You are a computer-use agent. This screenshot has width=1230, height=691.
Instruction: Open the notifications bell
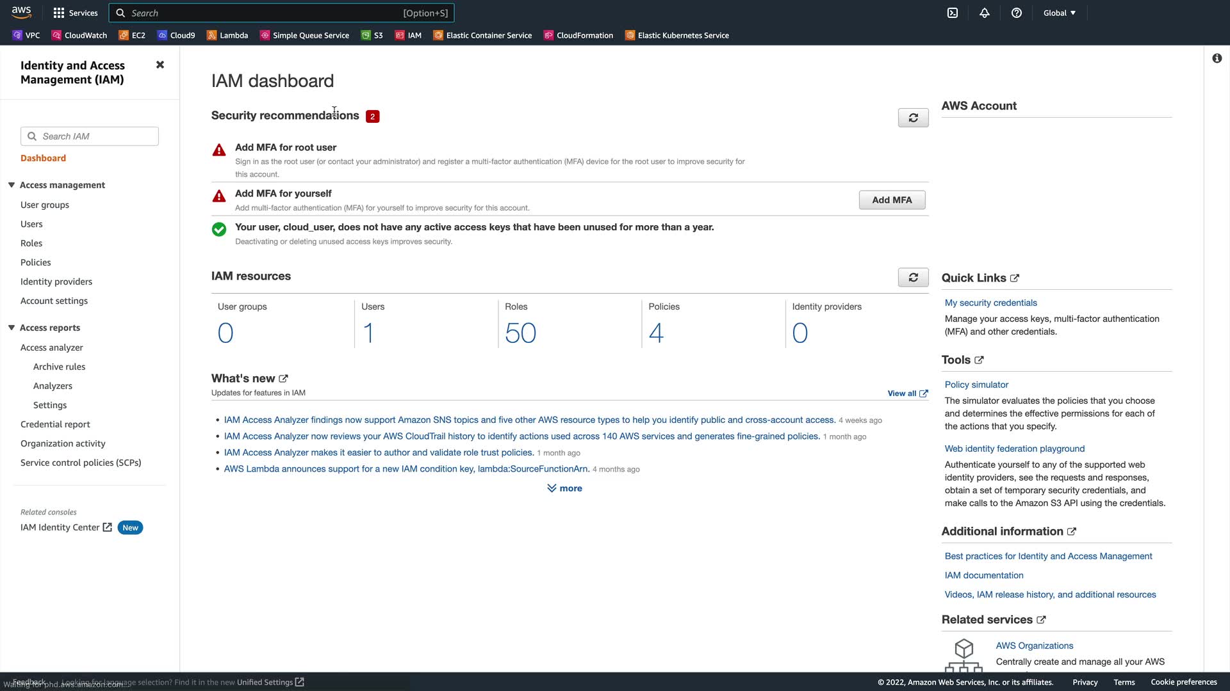pyautogui.click(x=985, y=13)
